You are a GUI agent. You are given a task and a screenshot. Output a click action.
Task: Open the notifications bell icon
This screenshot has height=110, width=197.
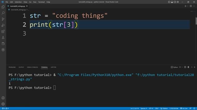point(194,108)
